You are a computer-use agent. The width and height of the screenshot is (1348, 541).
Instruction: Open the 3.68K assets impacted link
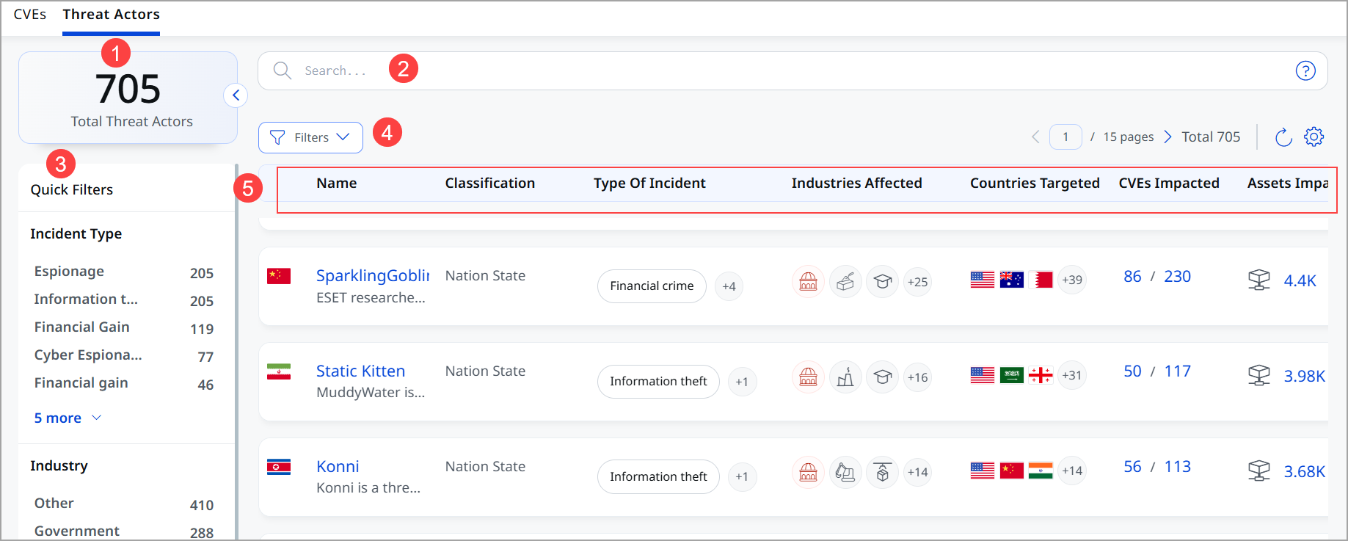coord(1304,471)
